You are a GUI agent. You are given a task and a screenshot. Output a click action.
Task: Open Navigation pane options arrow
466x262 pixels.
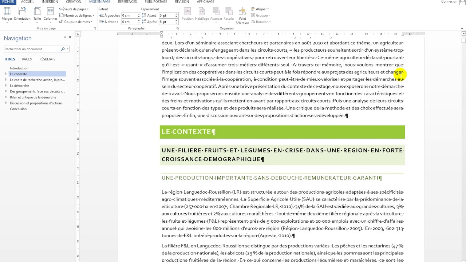[x=65, y=37]
